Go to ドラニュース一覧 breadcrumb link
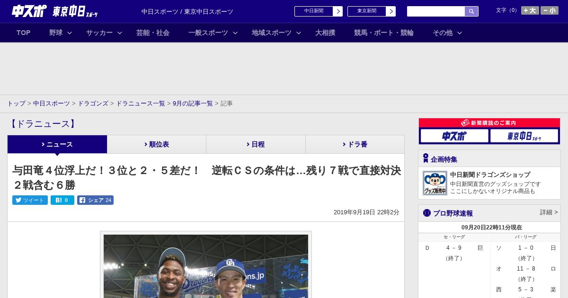The width and height of the screenshot is (568, 298). 141,104
